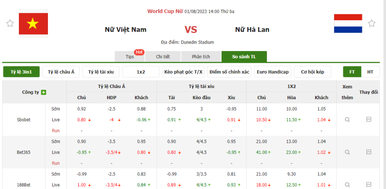Open the Phân tích tab
This screenshot has height=189, width=386.
(201, 57)
